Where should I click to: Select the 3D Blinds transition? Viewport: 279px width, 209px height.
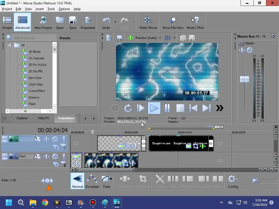[x=35, y=52]
